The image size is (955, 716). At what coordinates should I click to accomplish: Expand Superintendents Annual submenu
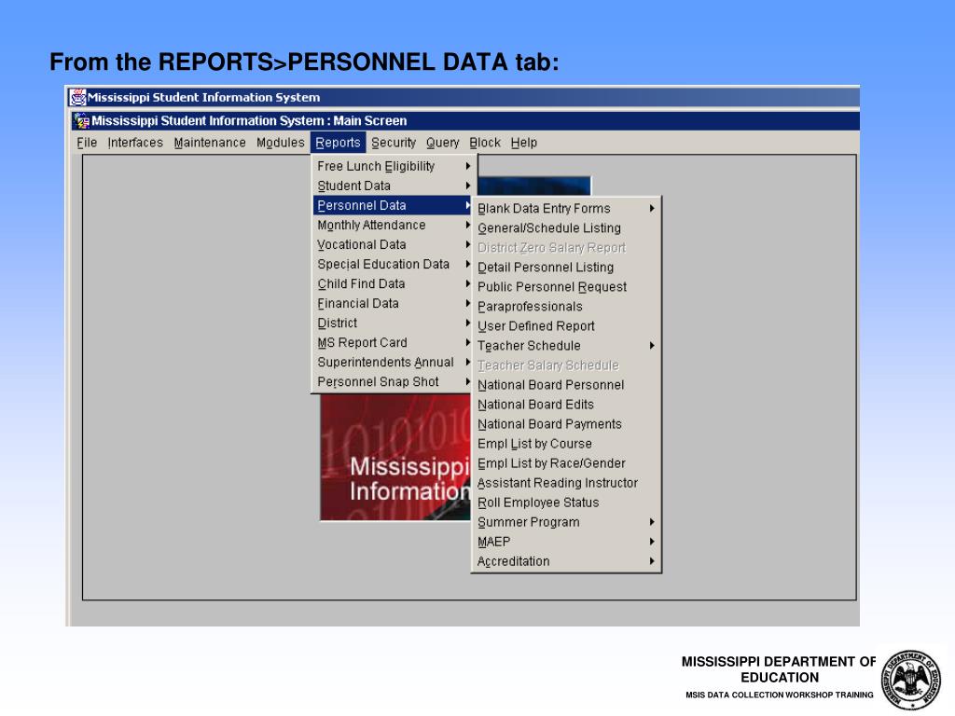pos(394,363)
